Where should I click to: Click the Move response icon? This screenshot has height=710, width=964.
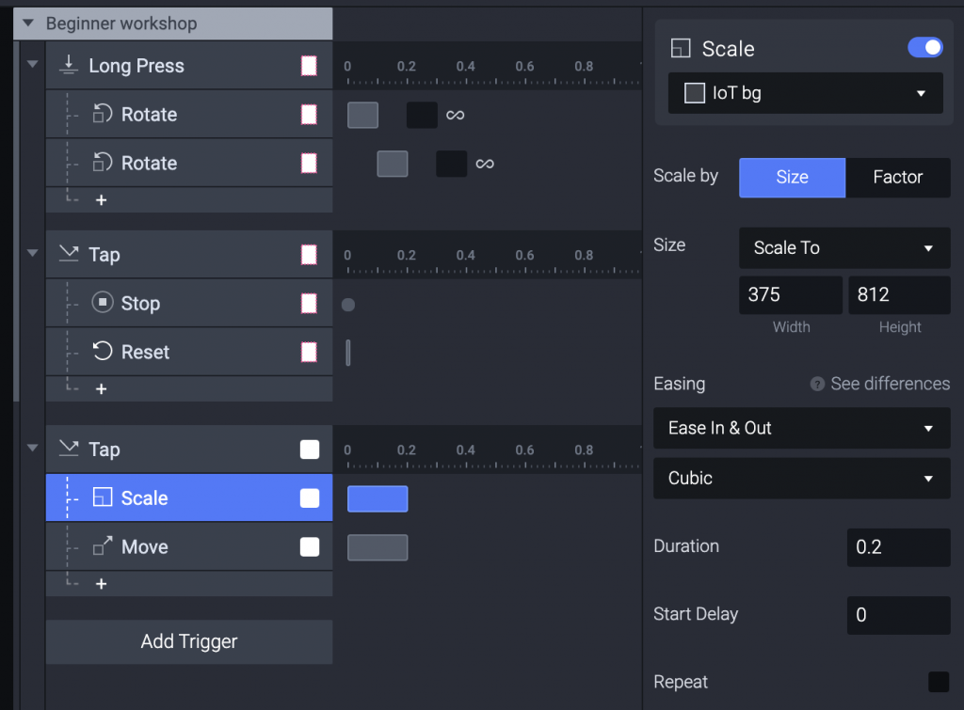coord(102,547)
